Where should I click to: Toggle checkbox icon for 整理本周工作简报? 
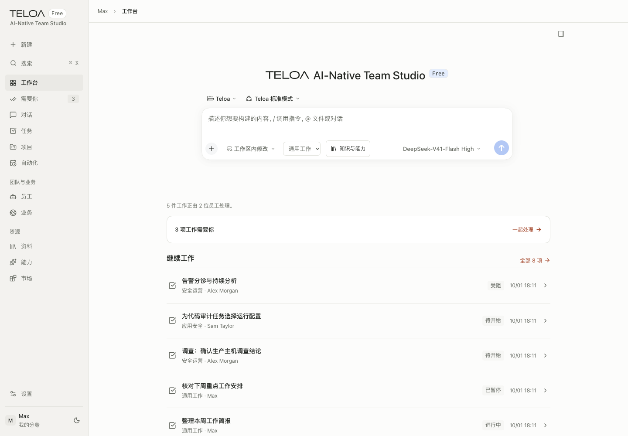[172, 425]
